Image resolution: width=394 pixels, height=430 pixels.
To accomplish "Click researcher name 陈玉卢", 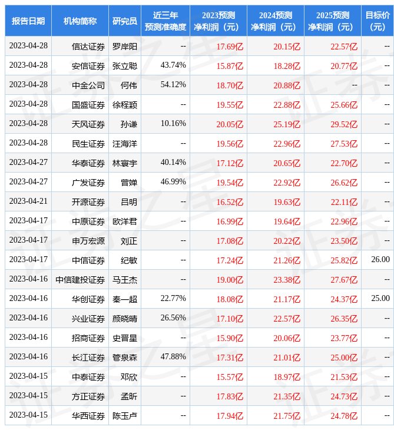I will point(125,416).
